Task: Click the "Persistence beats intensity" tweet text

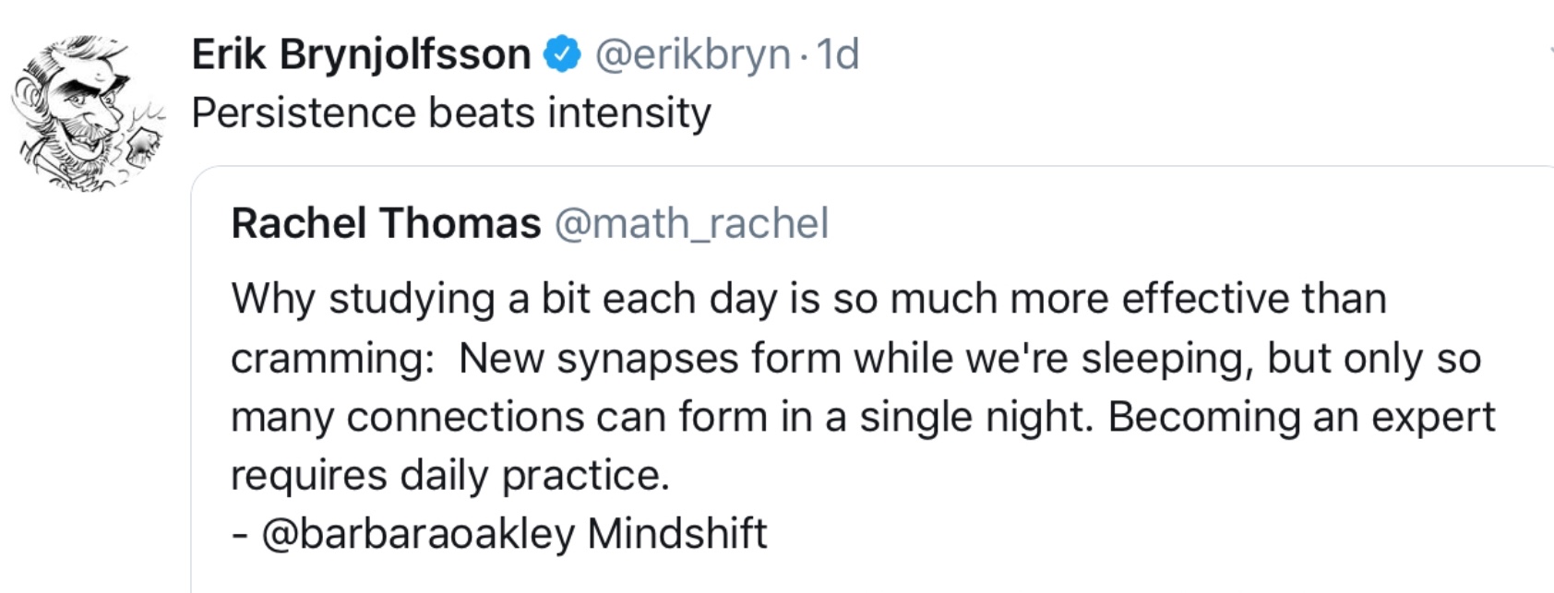Action: pos(451,113)
